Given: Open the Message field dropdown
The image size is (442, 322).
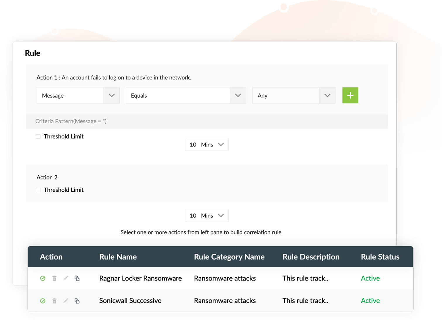Looking at the screenshot, I should [78, 95].
